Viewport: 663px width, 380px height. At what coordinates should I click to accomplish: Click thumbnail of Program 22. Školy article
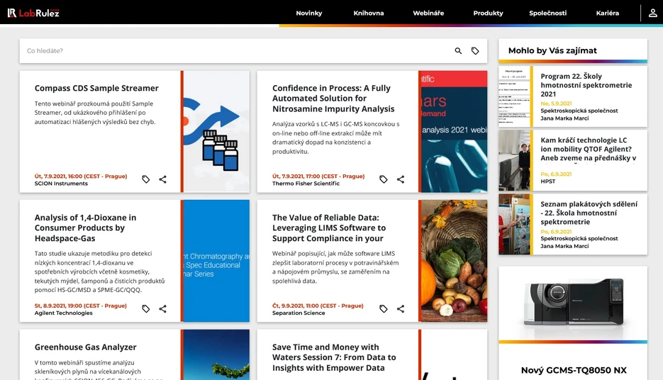514,96
